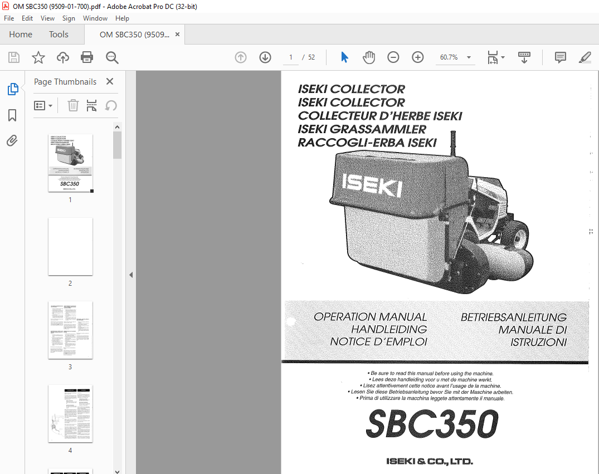Select the blank page 2 thumbnail
The height and width of the screenshot is (474, 599).
coord(70,246)
